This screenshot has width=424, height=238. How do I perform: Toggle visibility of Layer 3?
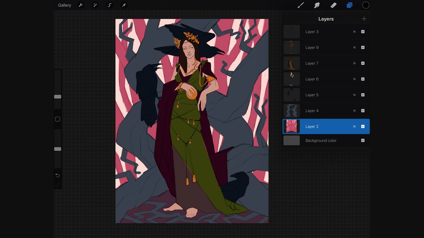click(363, 31)
